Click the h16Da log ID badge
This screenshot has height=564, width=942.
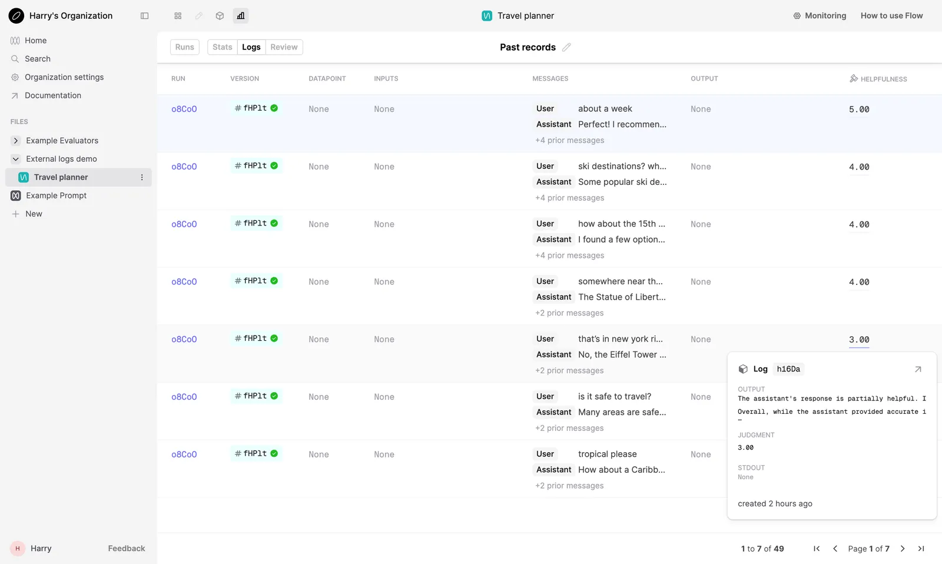(788, 369)
